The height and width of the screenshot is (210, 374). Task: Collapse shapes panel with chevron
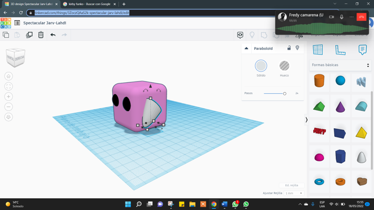pos(306,120)
